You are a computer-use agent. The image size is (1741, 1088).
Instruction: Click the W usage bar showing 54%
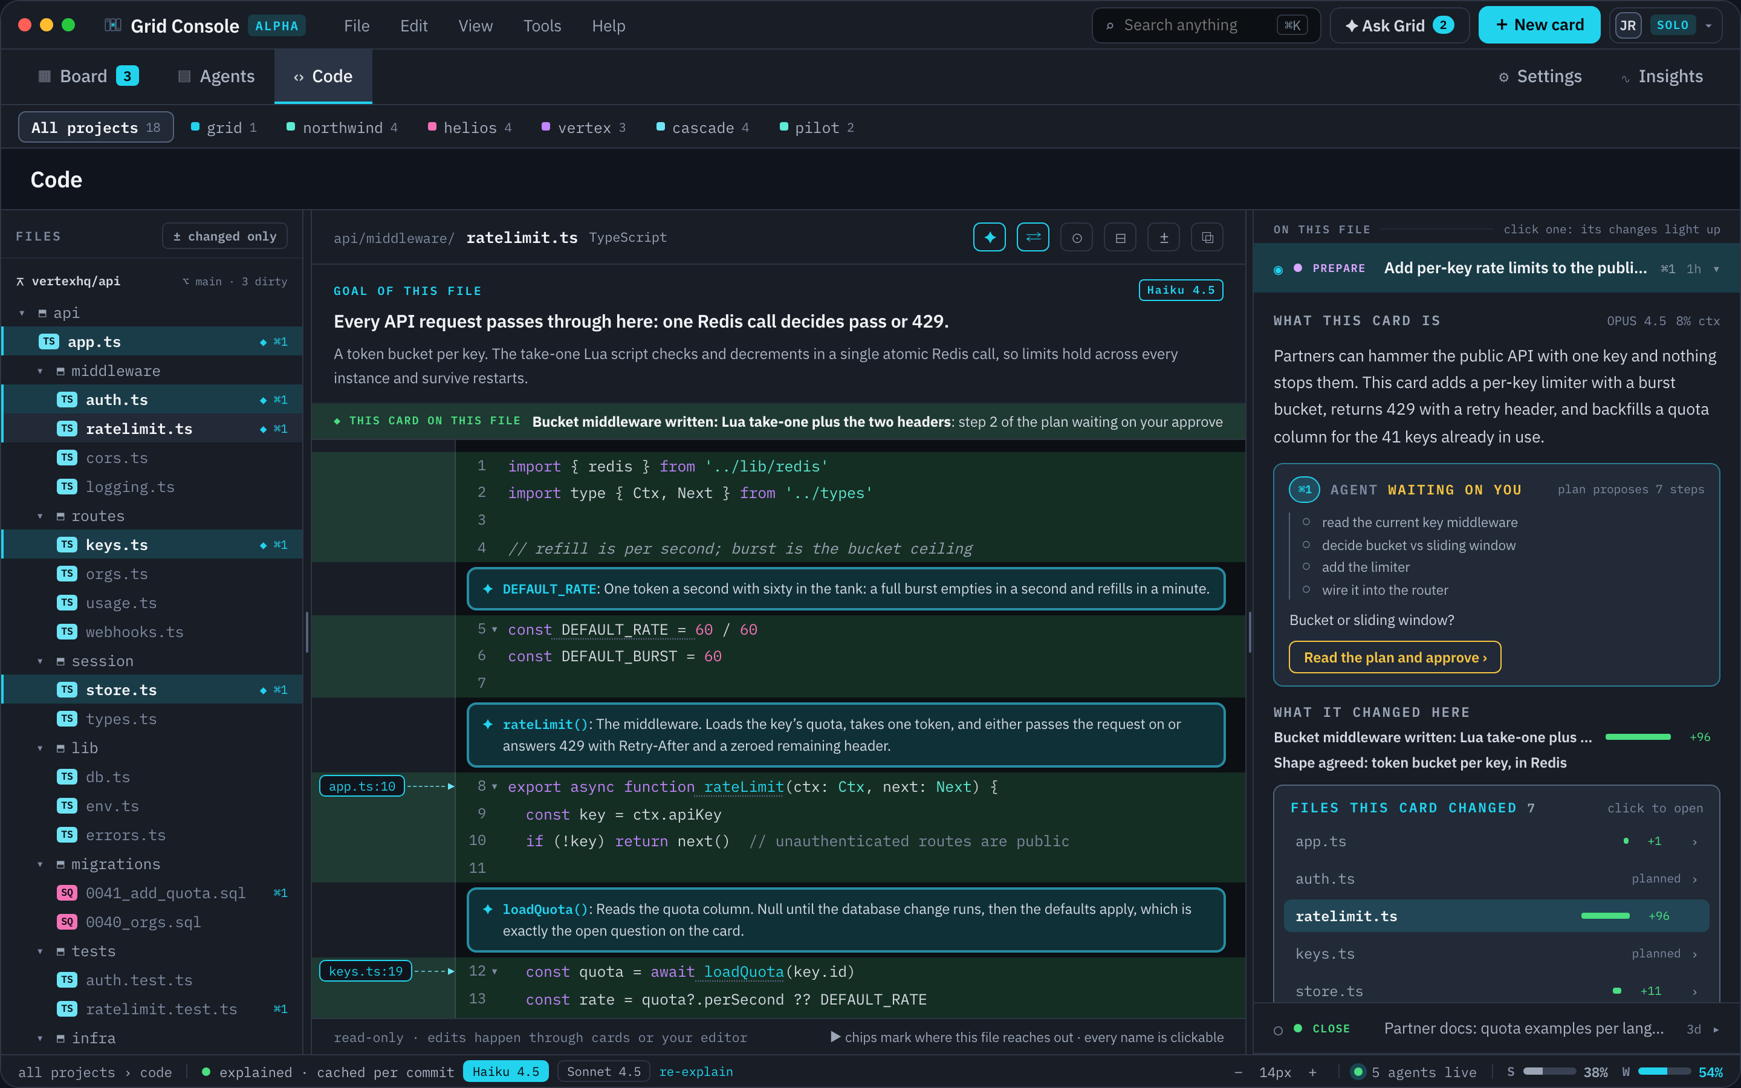[1664, 1072]
